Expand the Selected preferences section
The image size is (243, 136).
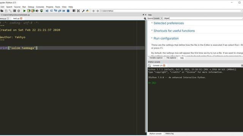coord(152,23)
